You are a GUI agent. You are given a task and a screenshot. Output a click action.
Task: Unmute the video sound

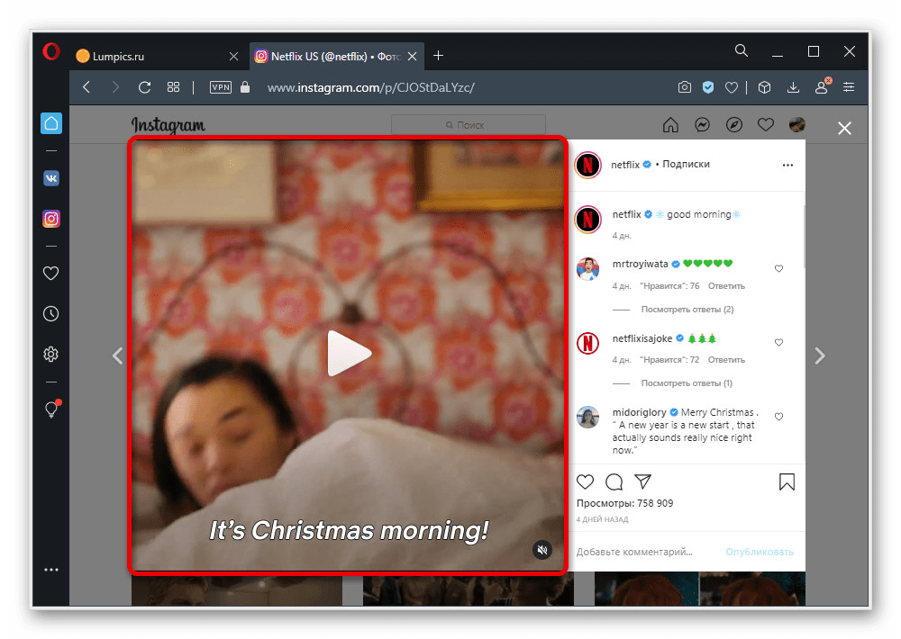542,550
